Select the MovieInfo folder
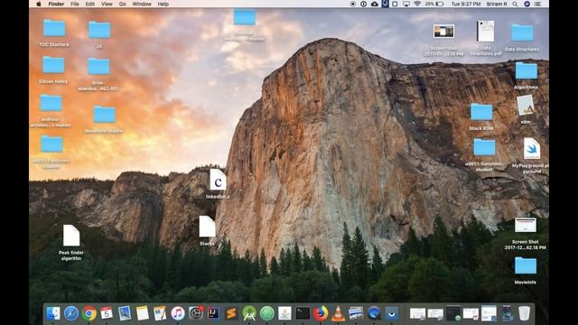The height and width of the screenshot is (325, 578). tap(526, 266)
